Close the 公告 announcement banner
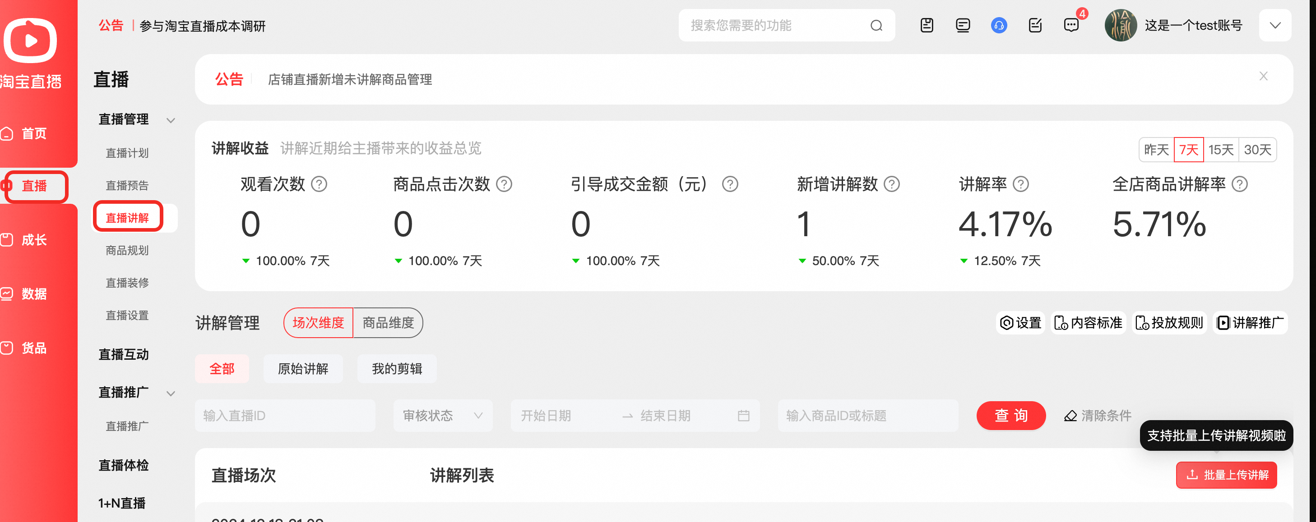Screen dimensions: 1316x522 pos(1263,76)
